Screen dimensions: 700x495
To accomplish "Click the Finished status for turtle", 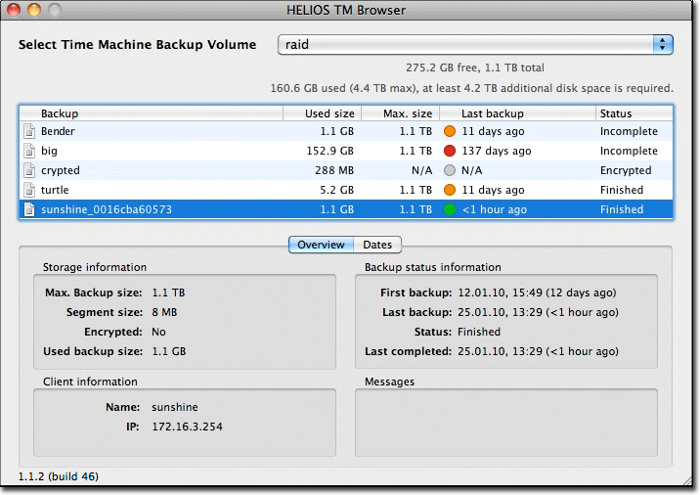I will tap(622, 190).
